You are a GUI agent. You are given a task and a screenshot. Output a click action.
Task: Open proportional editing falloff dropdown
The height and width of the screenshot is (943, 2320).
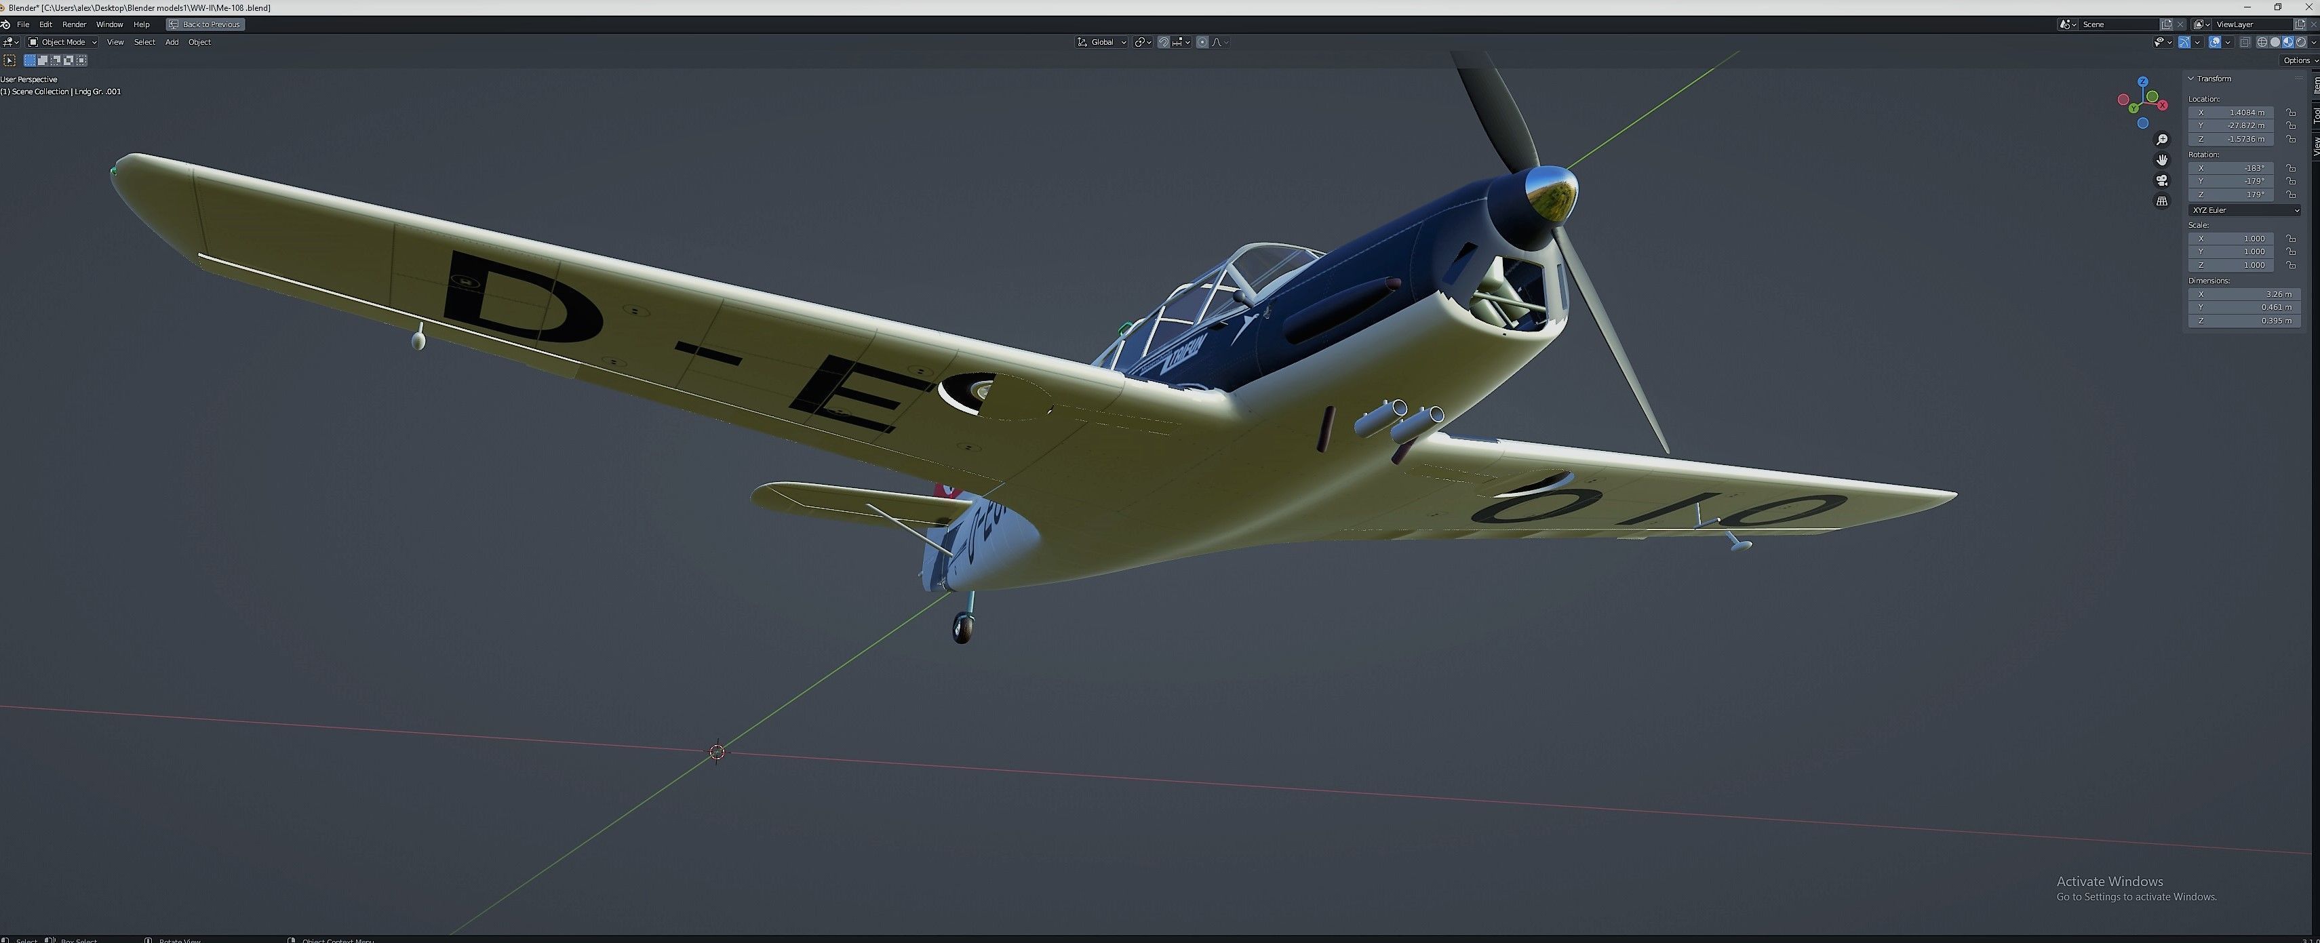[1220, 42]
